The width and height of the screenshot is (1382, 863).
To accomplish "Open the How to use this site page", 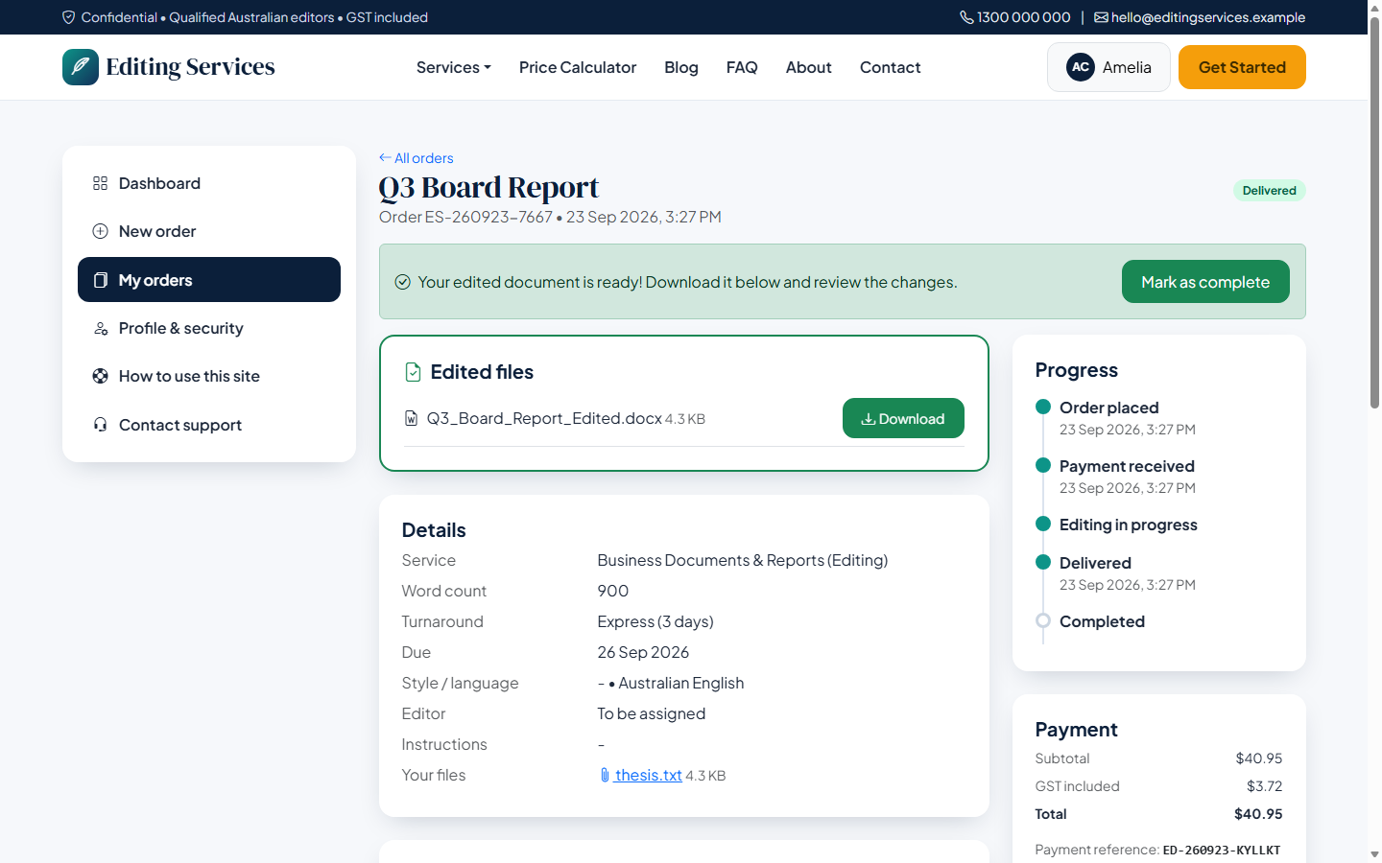I will click(209, 376).
